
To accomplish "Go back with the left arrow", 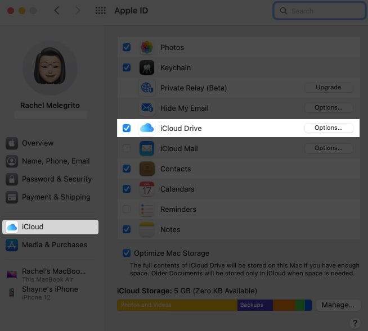I will pos(57,11).
